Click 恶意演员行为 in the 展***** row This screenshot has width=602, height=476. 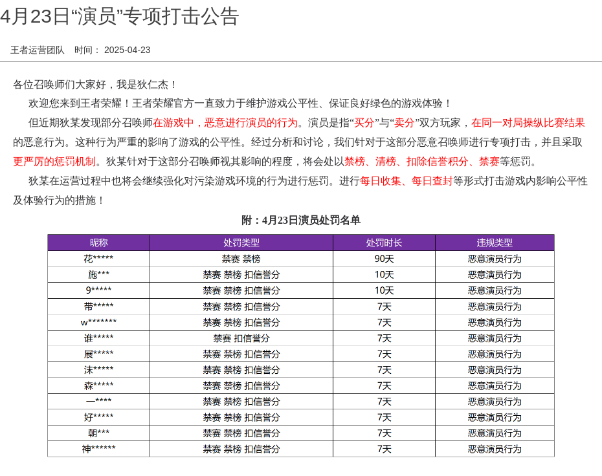[495, 354]
